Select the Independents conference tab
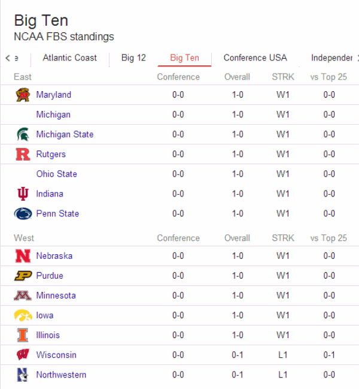359x389 pixels. [331, 58]
